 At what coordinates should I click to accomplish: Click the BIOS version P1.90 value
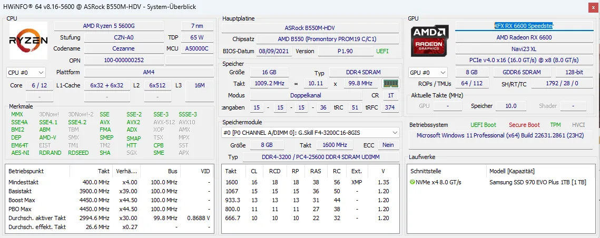[346, 51]
